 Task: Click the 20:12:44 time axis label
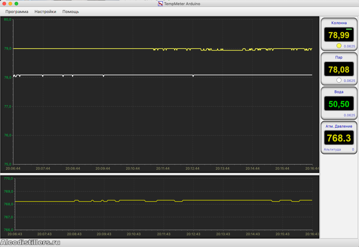(x=193, y=168)
